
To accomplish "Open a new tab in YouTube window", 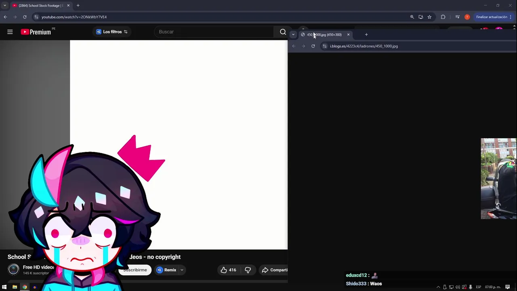I will (78, 6).
